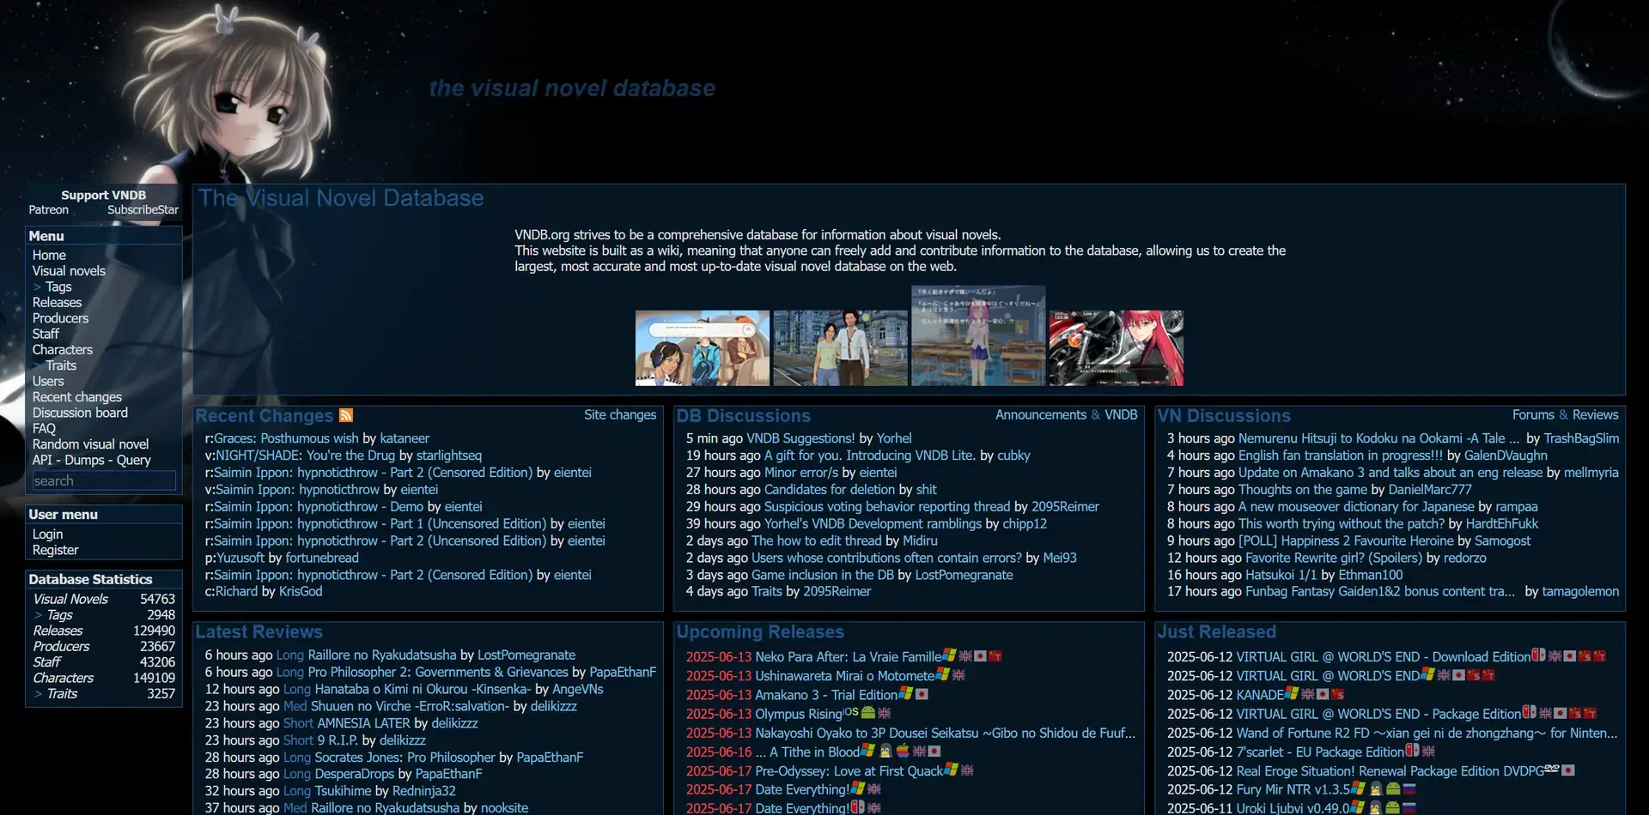Click Android icon beside Fury Mir NTR v1.3.5
This screenshot has width=1649, height=815.
pos(1393,788)
